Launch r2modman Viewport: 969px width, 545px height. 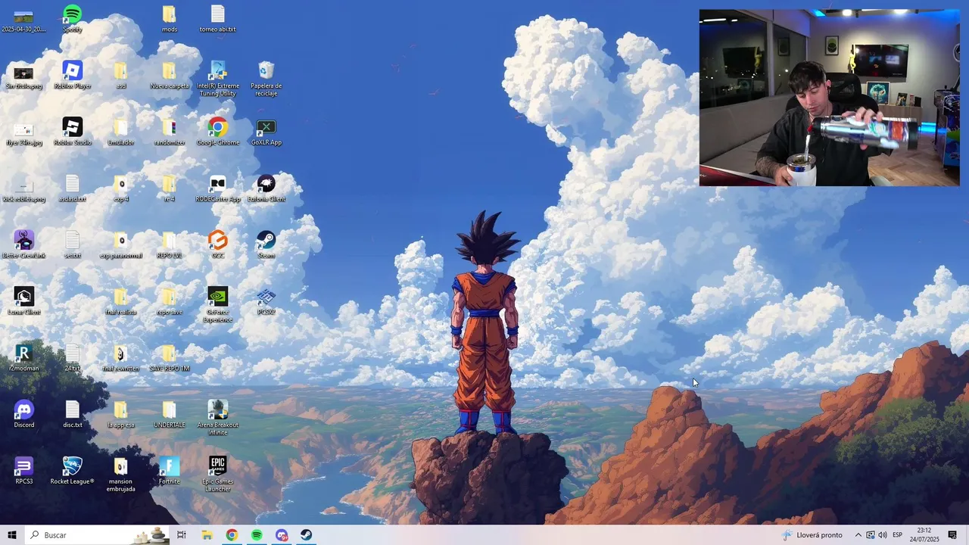click(x=24, y=358)
